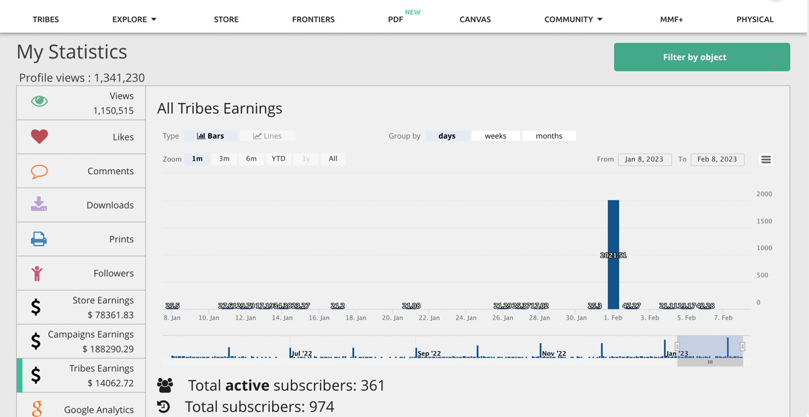Screen dimensions: 809x417
Task: Switch chart type to Lines
Action: [x=267, y=136]
